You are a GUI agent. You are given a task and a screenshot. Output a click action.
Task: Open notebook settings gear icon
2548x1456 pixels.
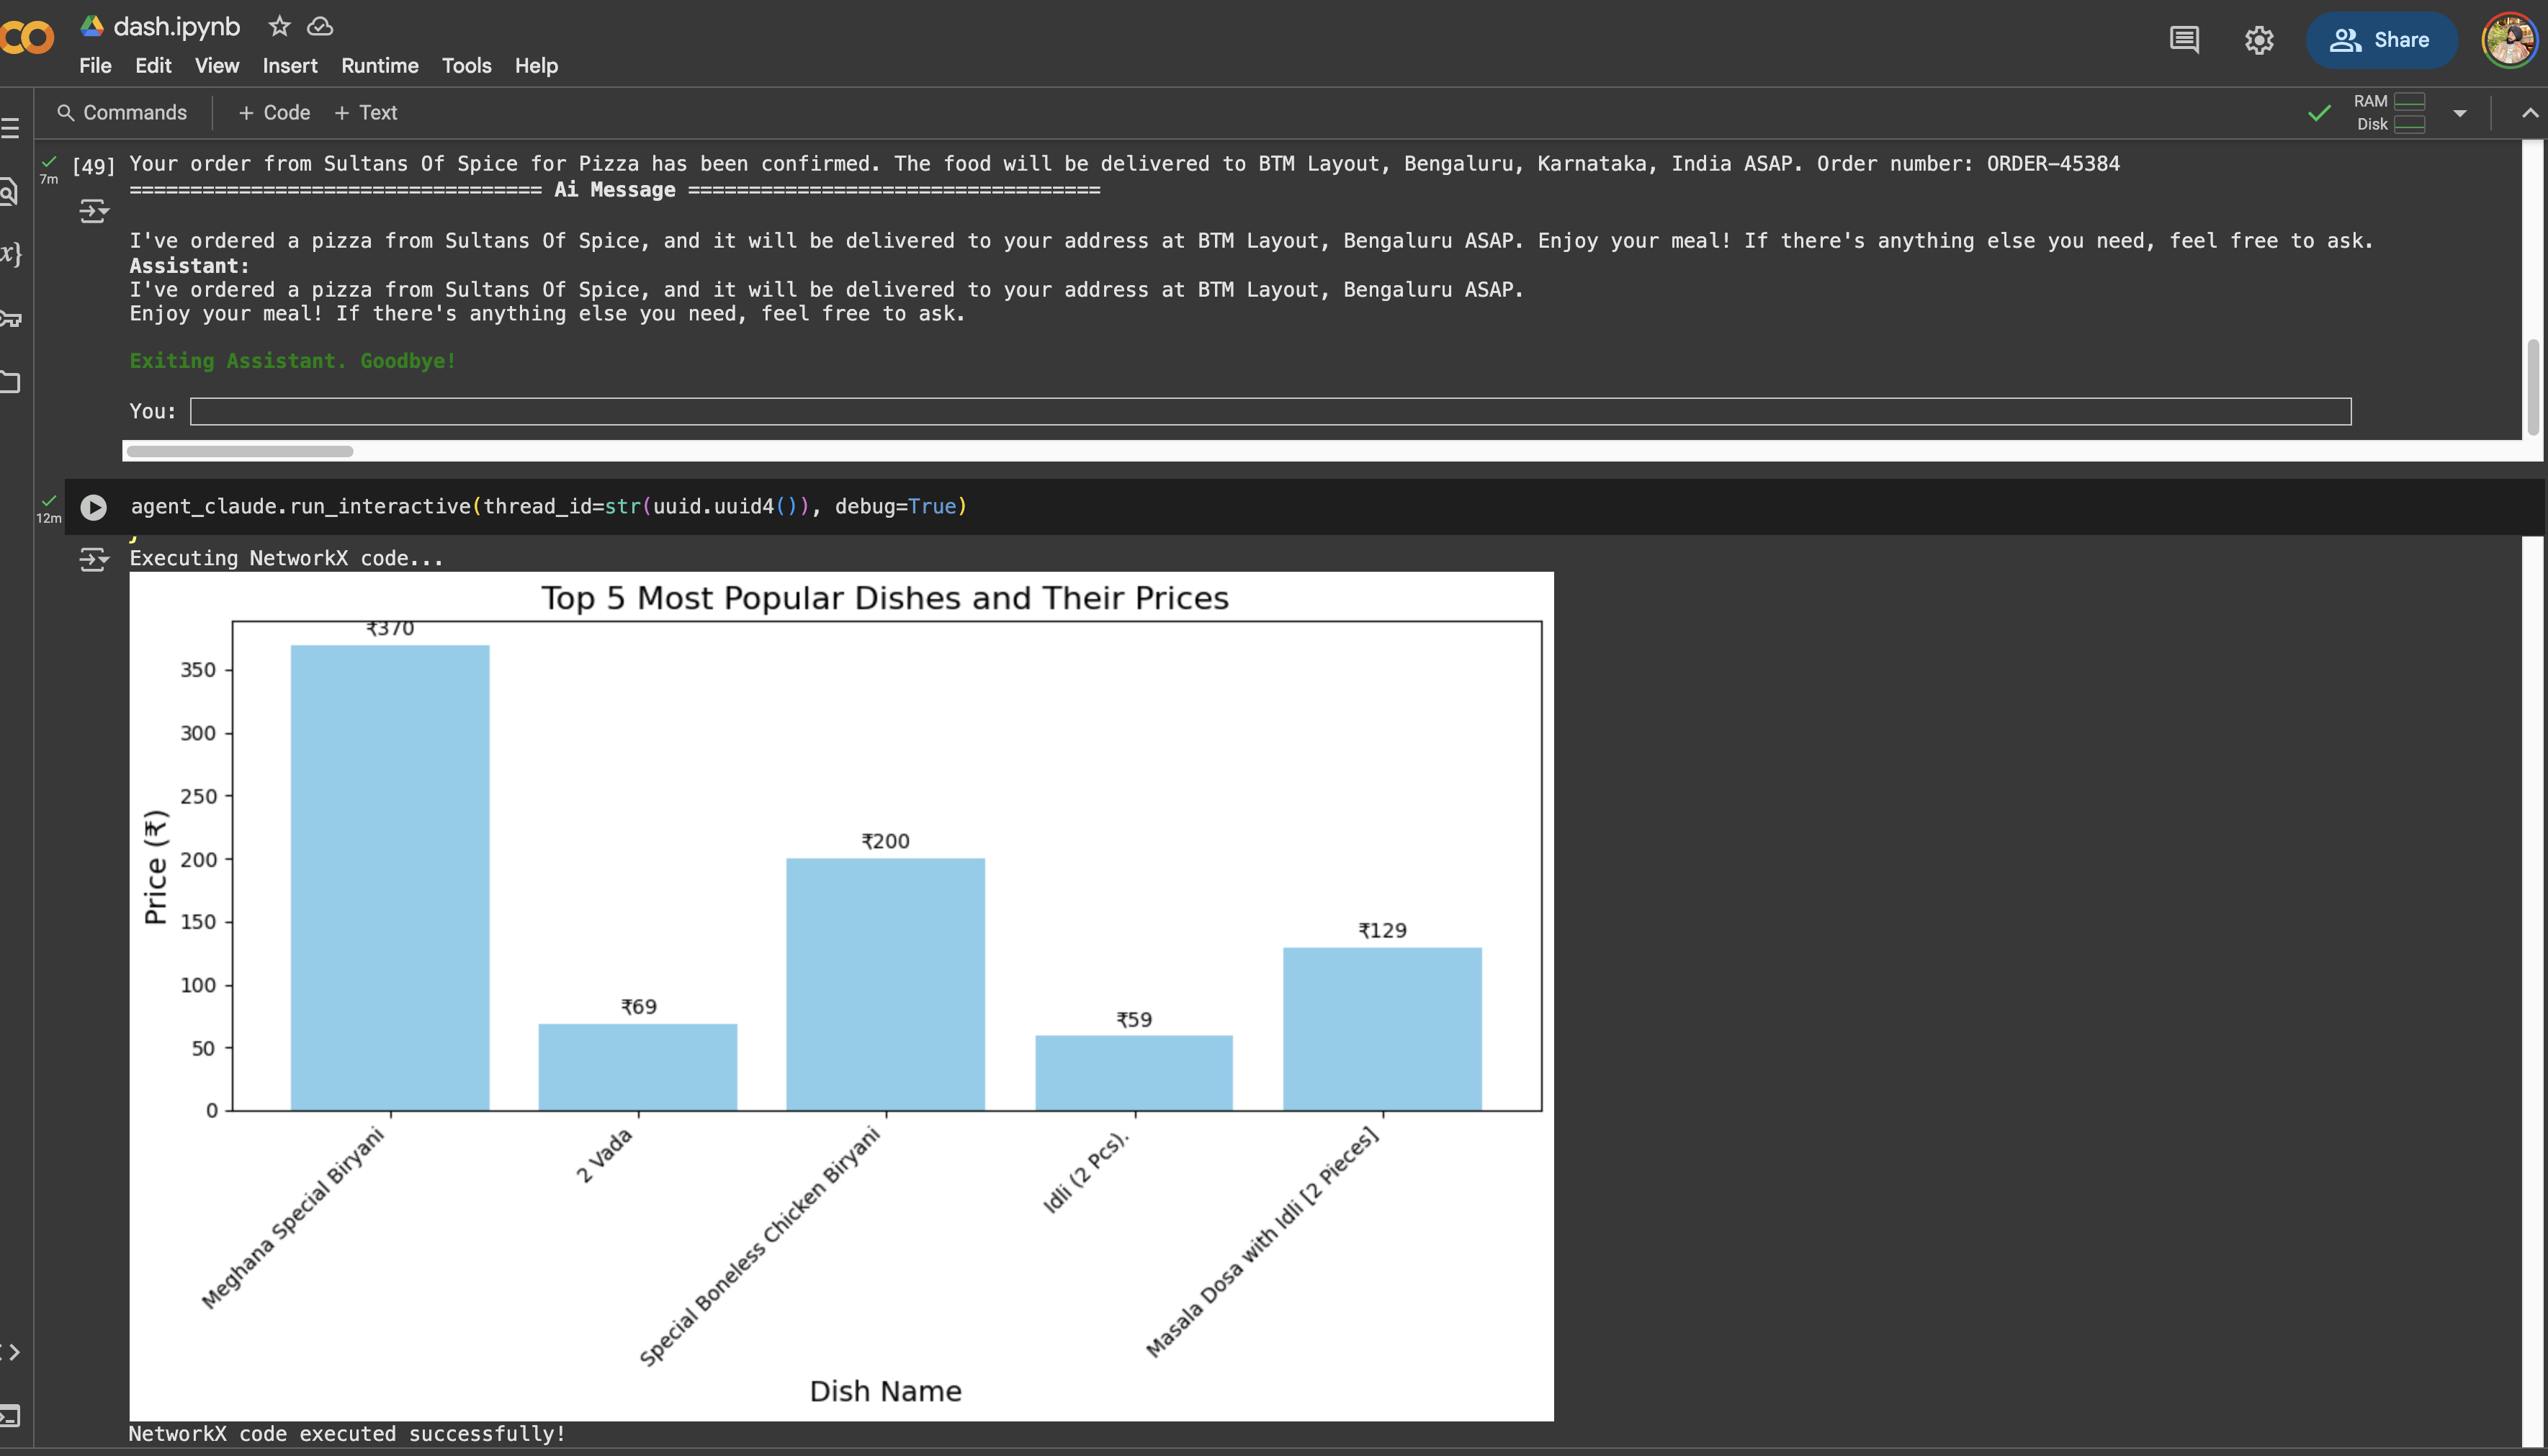point(2258,40)
